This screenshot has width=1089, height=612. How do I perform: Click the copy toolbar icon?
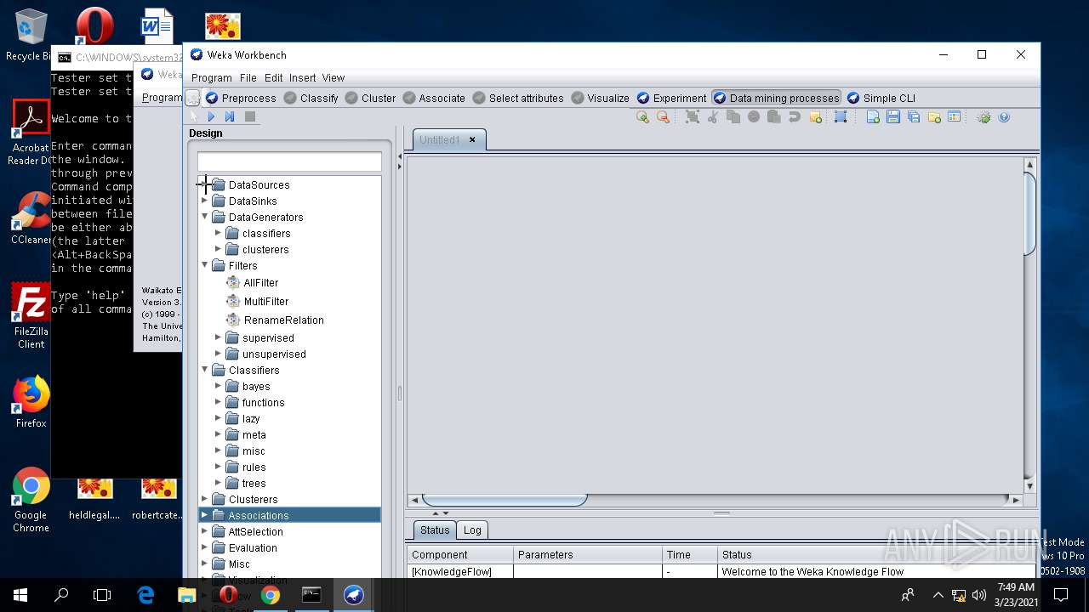pos(733,117)
